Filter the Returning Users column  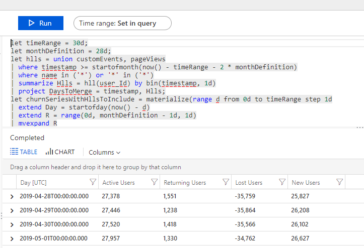coord(226,182)
